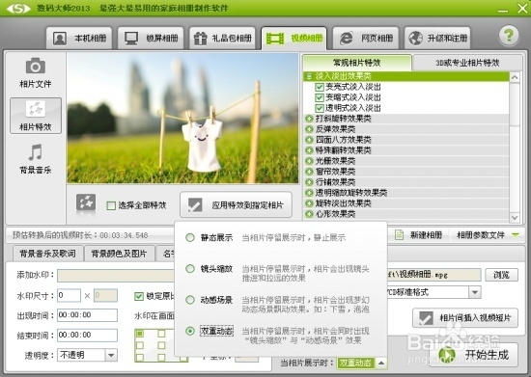
Task: Expand the 打斜旋转效果类 plus icon
Action: point(309,119)
